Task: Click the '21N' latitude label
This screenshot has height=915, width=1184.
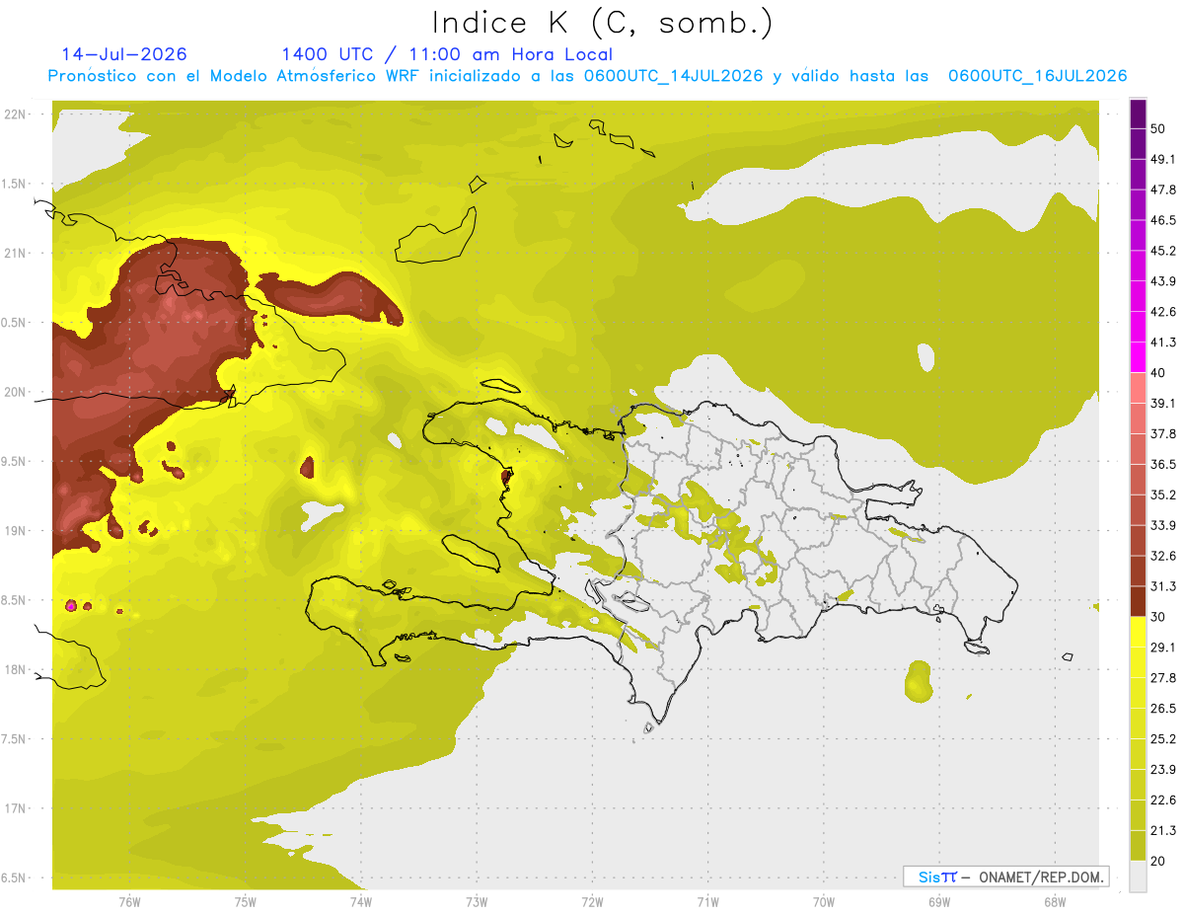Action: 16,253
